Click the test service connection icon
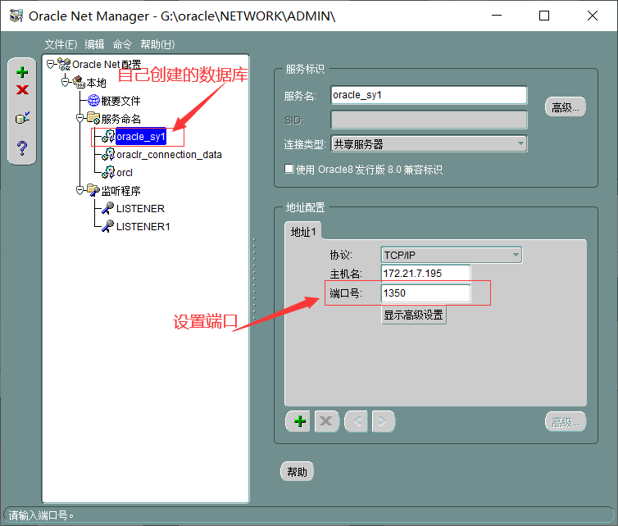 tap(22, 117)
